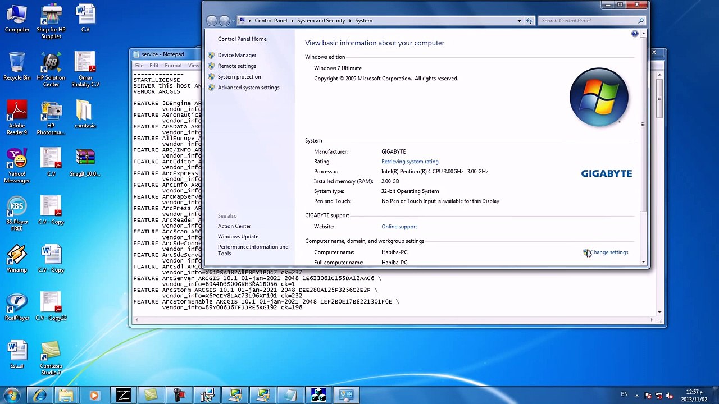The width and height of the screenshot is (719, 404).
Task: Click the Control Panel breadcrumb
Action: (271, 21)
